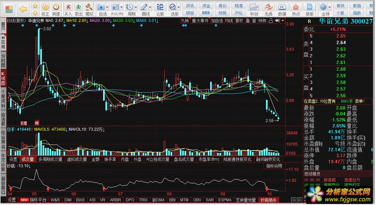Image resolution: width=376 pixels, height=205 pixels.
Task: Select the 画线 drawing pencil icon
Action: (144, 7)
